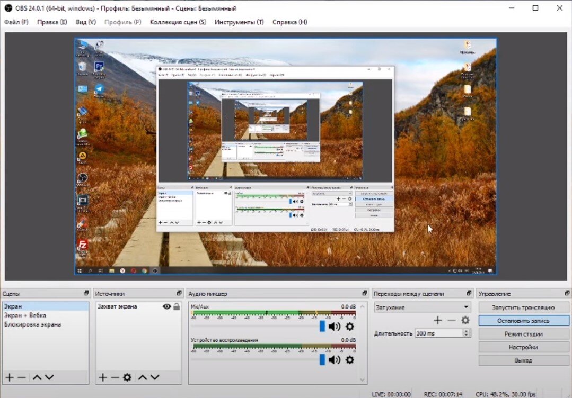Image resolution: width=572 pixels, height=398 pixels.
Task: Move source up in Источники panel
Action: tap(143, 377)
